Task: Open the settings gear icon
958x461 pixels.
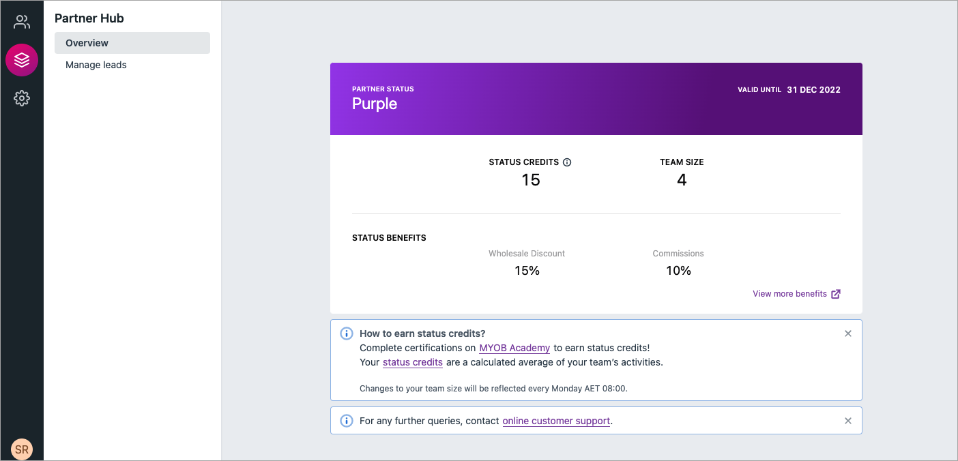Action: (x=22, y=98)
